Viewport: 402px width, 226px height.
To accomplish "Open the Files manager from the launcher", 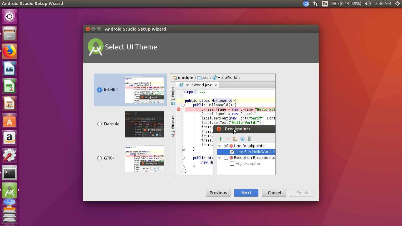I will [x=9, y=34].
